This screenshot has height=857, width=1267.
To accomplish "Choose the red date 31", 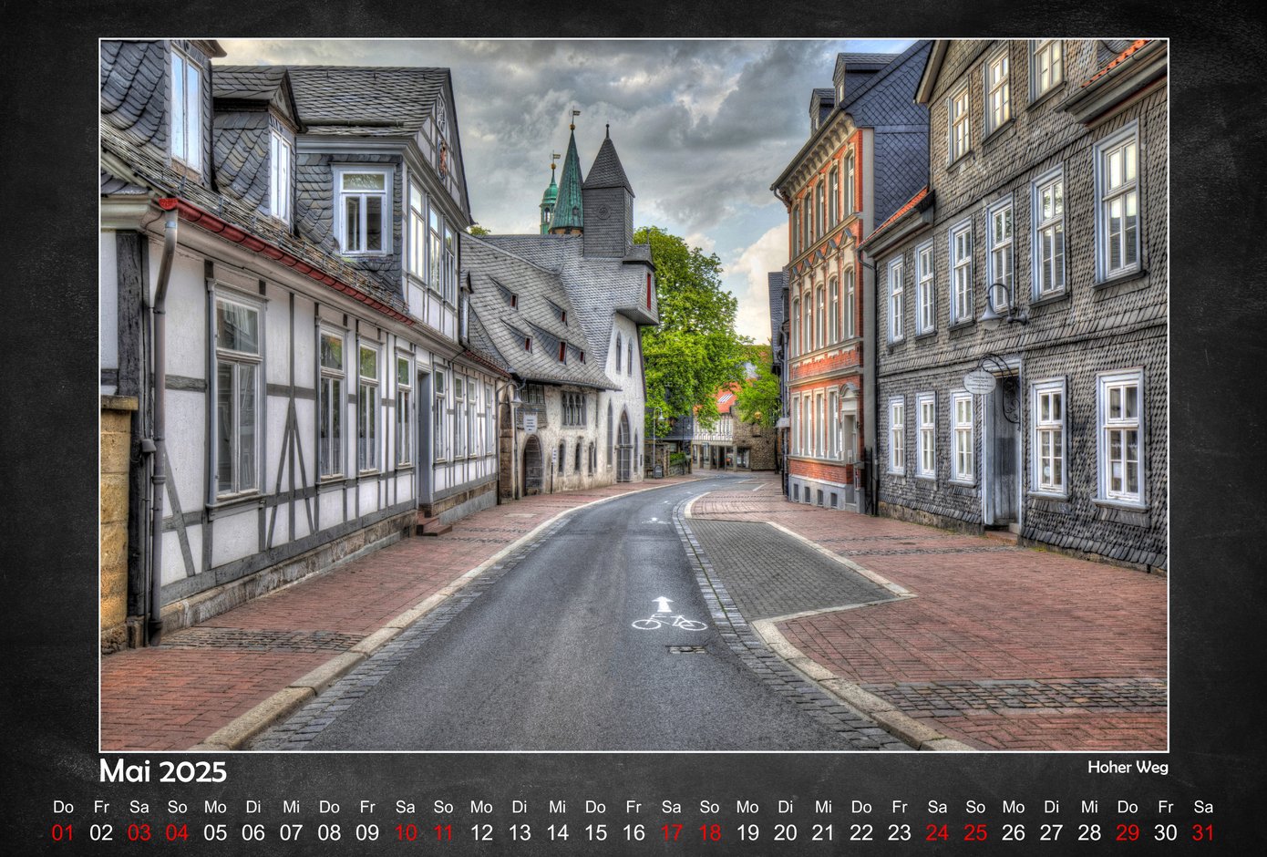I will pos(1203,832).
